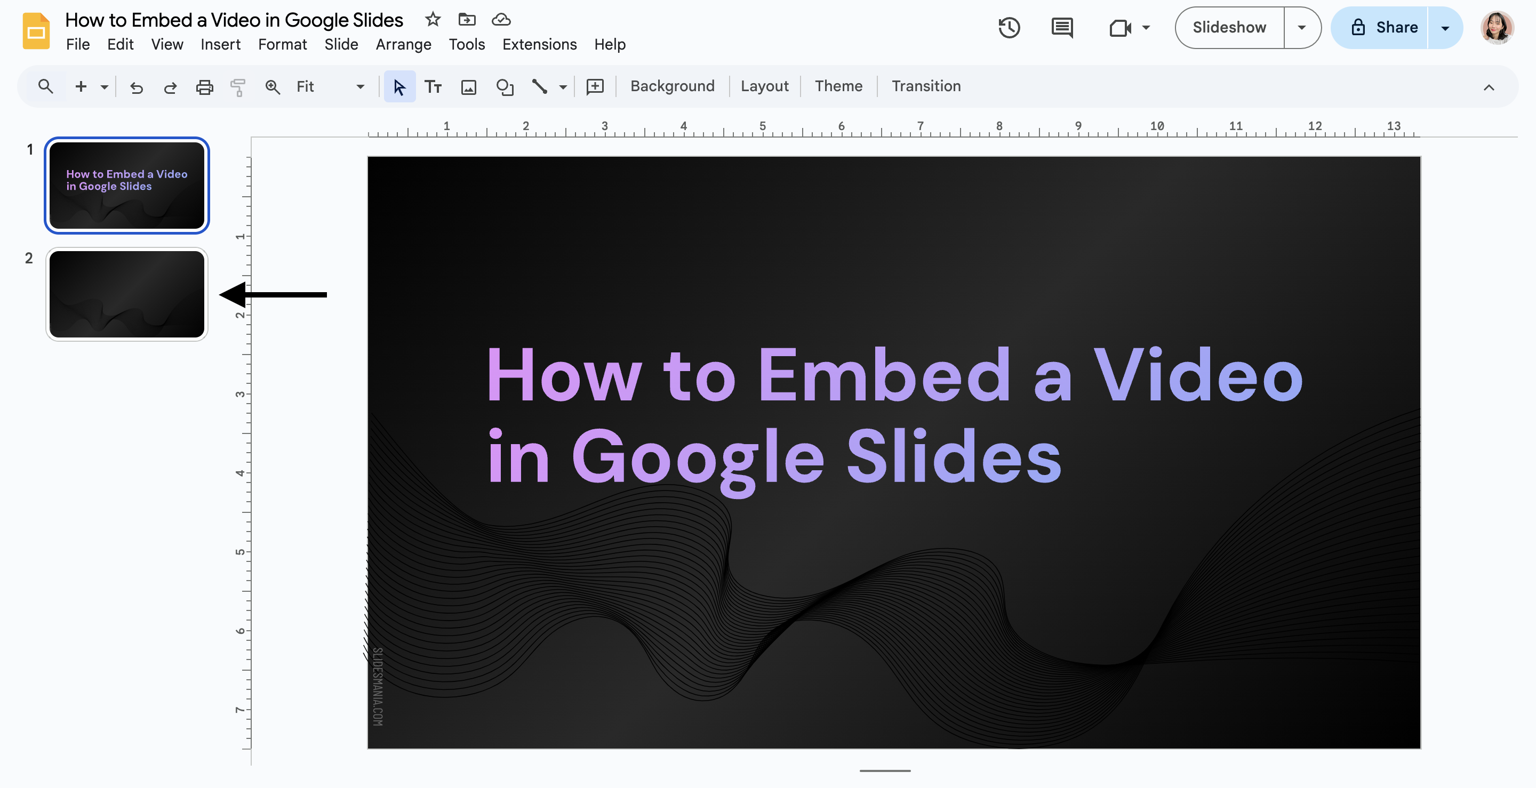This screenshot has height=788, width=1536.
Task: Check the cloud save status icon
Action: pos(501,20)
